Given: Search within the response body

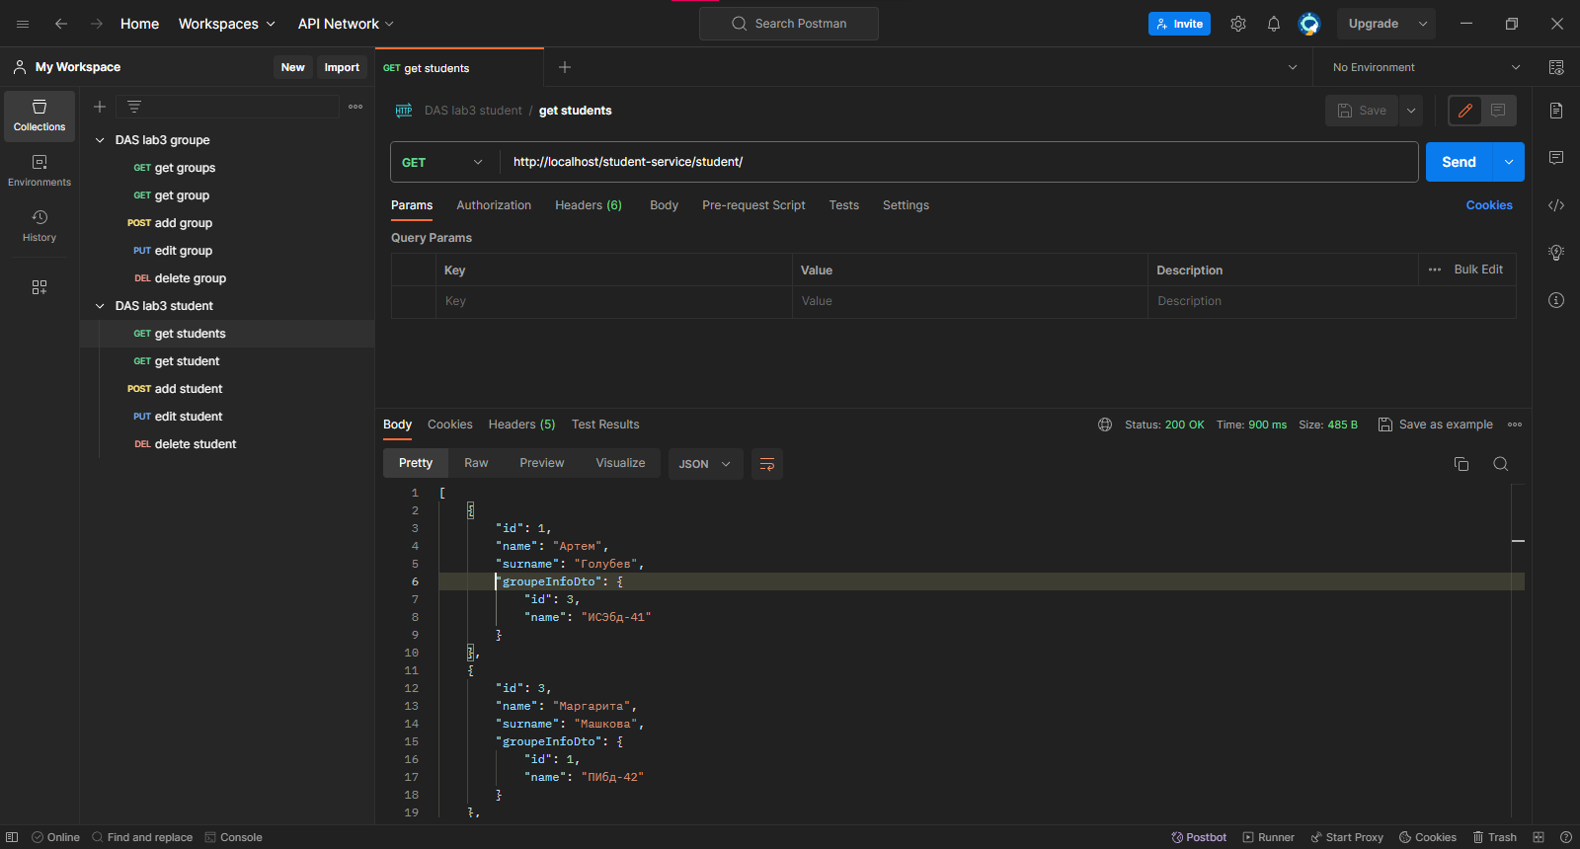Looking at the screenshot, I should (x=1501, y=464).
